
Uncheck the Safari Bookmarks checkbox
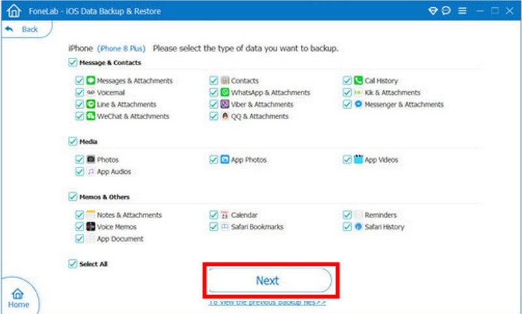(x=214, y=227)
